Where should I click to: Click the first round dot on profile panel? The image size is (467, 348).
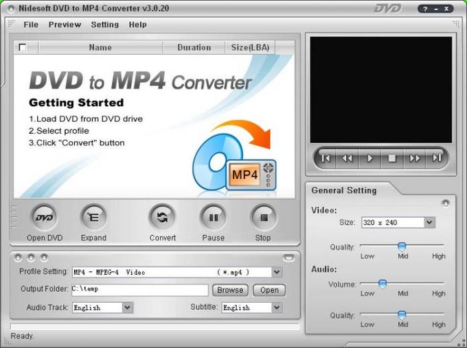[18, 258]
